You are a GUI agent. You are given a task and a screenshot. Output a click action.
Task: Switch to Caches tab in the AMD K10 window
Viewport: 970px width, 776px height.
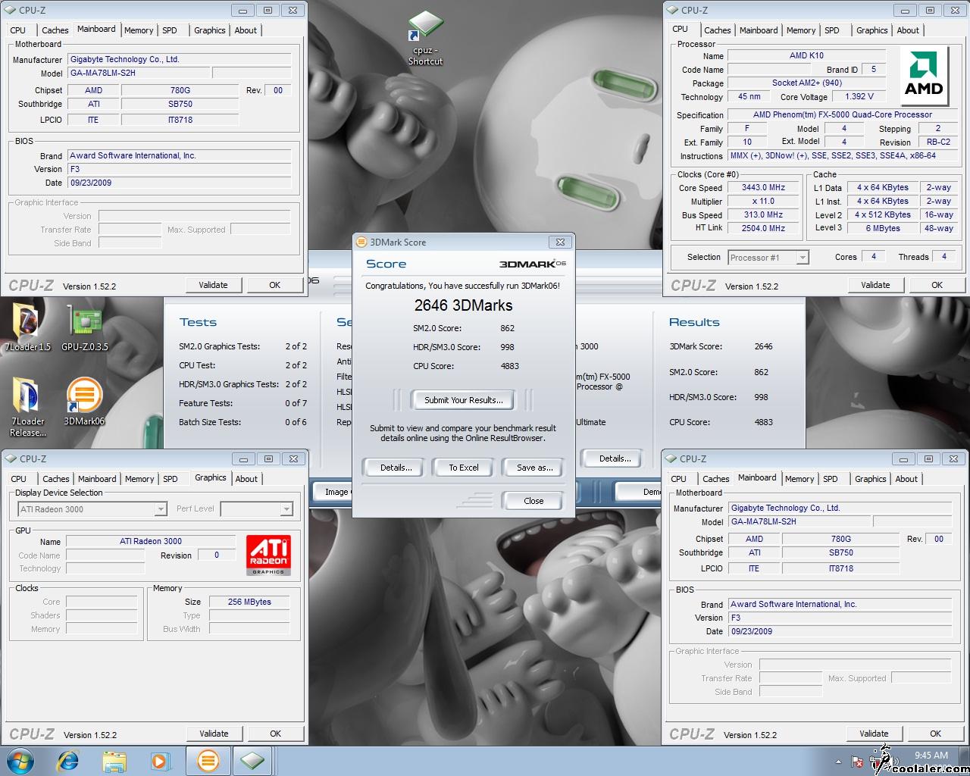717,30
